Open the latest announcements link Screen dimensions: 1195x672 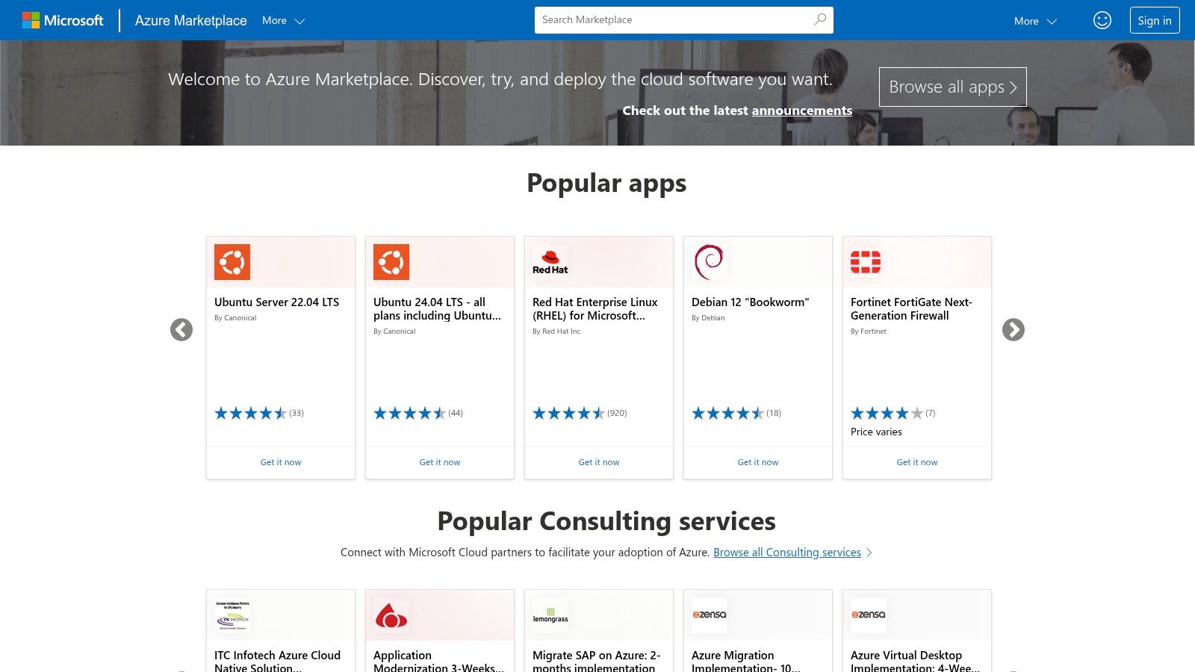(x=802, y=111)
